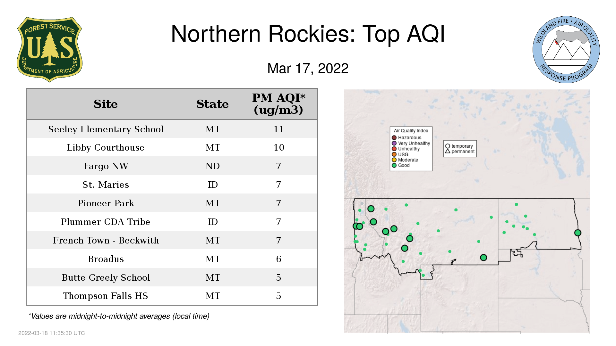Click the permanent triangle symbol in legend

pos(448,151)
